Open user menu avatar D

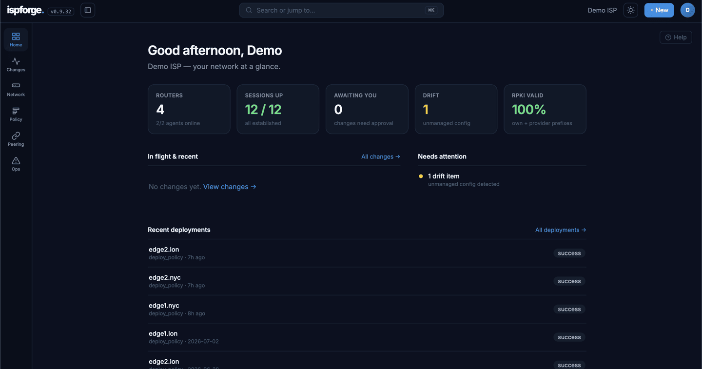point(687,10)
